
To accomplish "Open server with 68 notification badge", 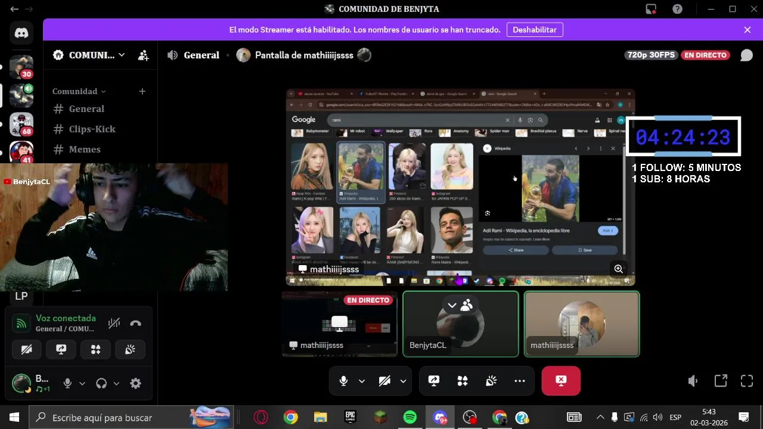I will click(x=21, y=124).
